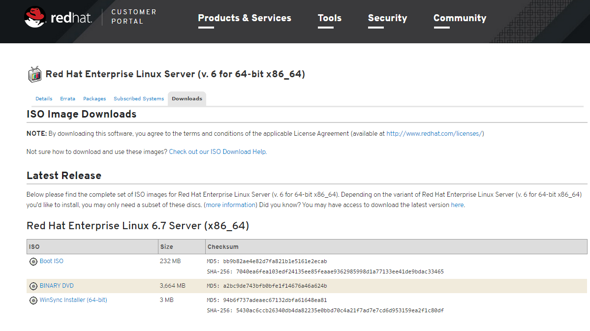Download the BINARY DVD image
This screenshot has height=331, width=590.
57,286
